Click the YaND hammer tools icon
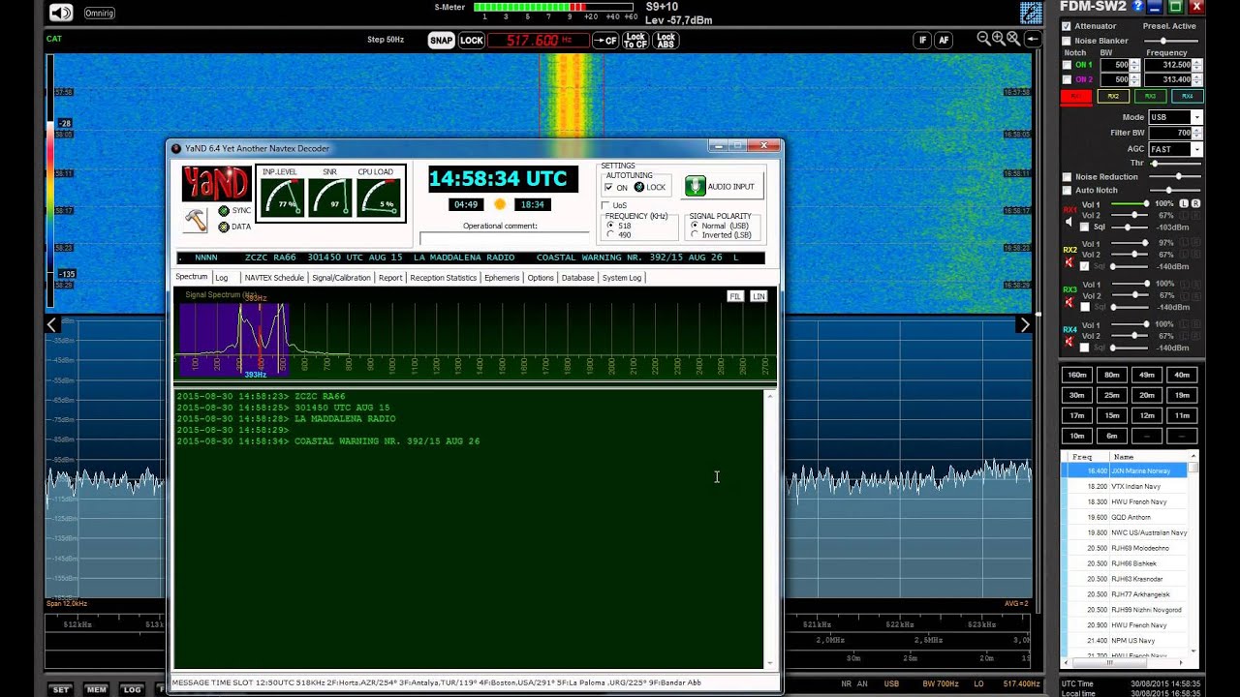Screen dimensions: 1240x697 click(x=196, y=220)
